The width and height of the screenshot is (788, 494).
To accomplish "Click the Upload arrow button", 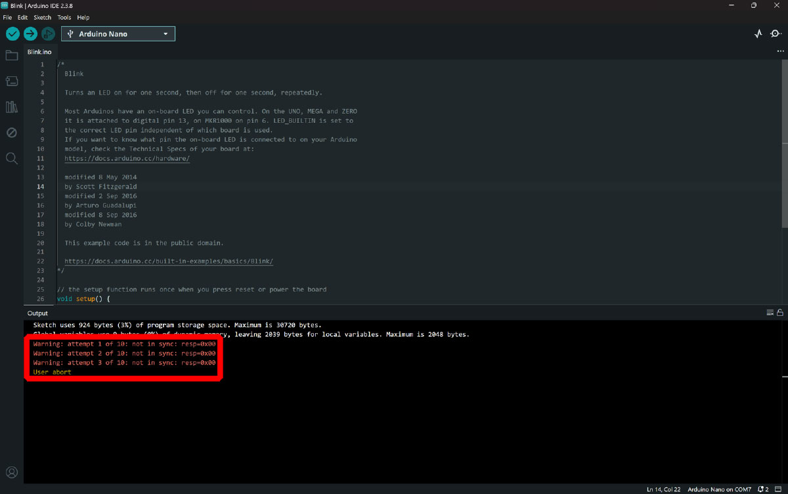I will click(x=30, y=34).
